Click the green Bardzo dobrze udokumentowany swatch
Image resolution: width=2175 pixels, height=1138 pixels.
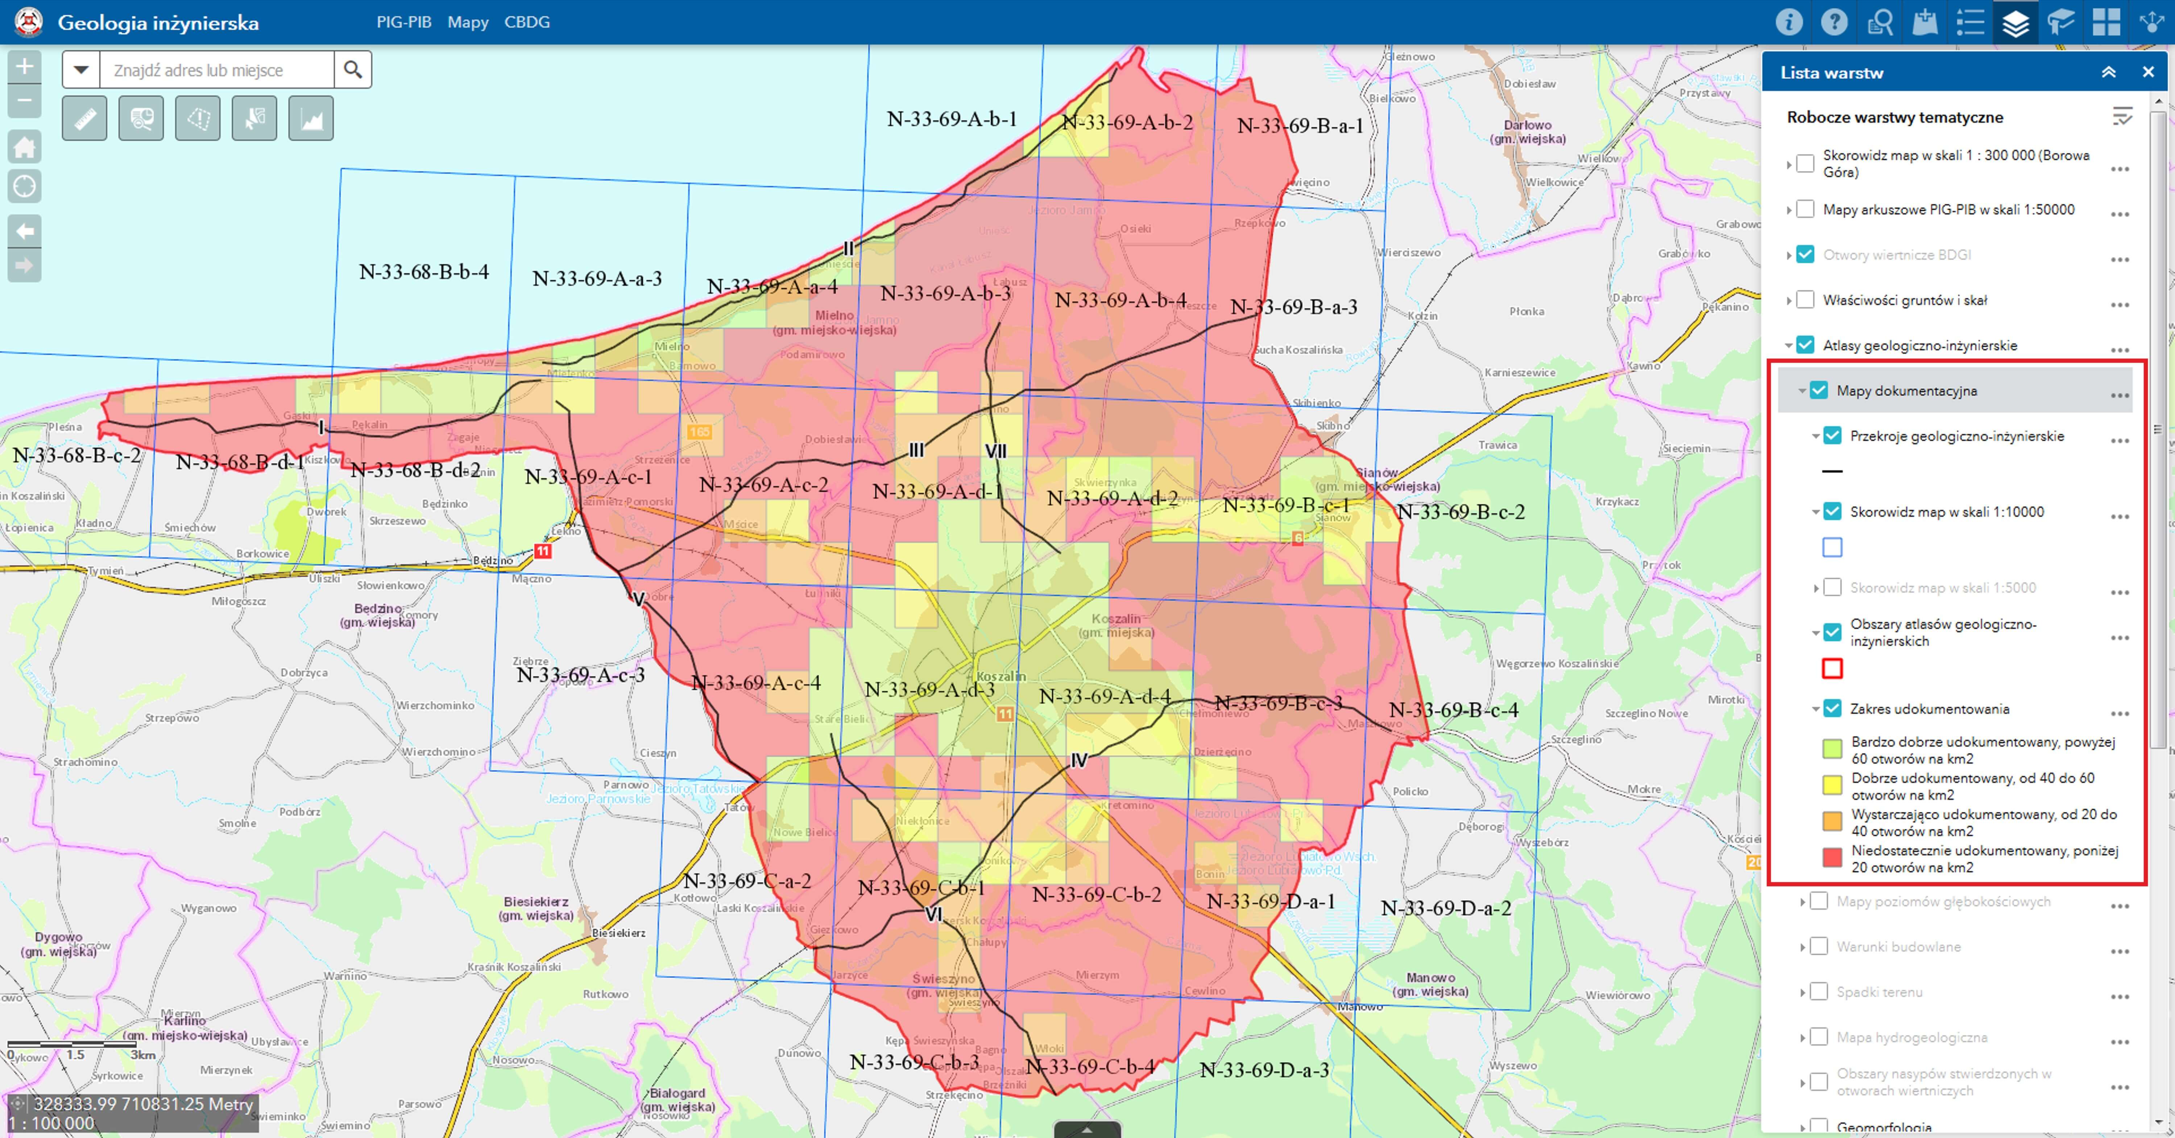point(1832,749)
